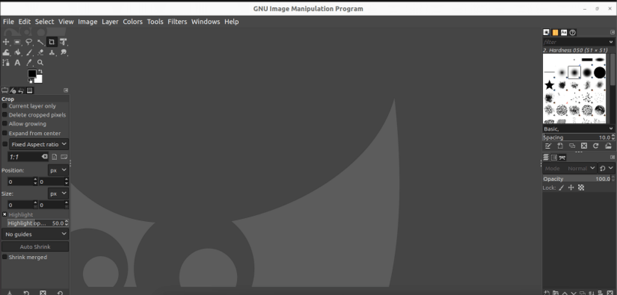Image resolution: width=617 pixels, height=295 pixels.
Task: Click the edit brush icon
Action: [x=548, y=146]
